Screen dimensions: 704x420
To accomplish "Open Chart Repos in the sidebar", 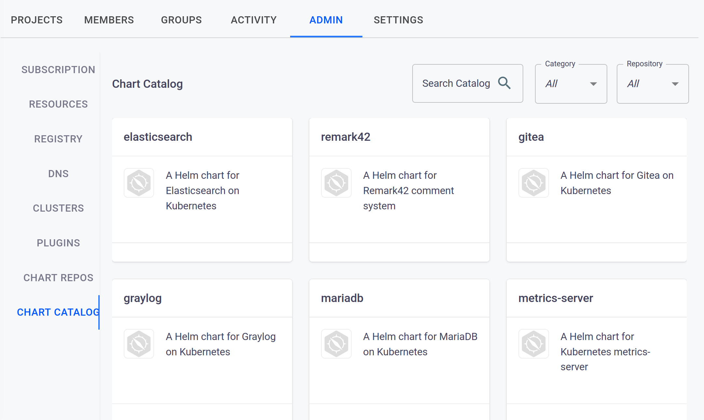I will 58,278.
